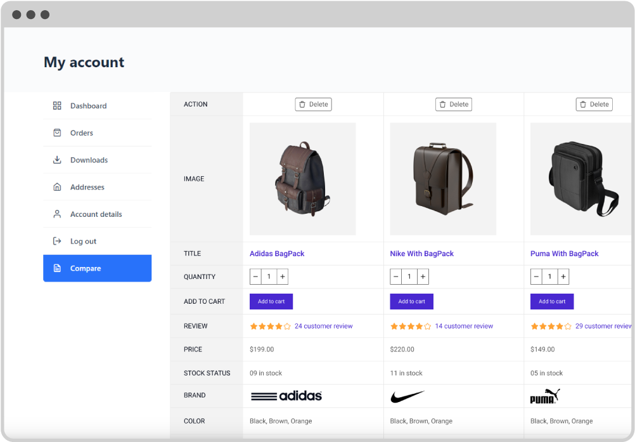
Task: Increase quantity for Adidas BagPack
Action: (283, 276)
